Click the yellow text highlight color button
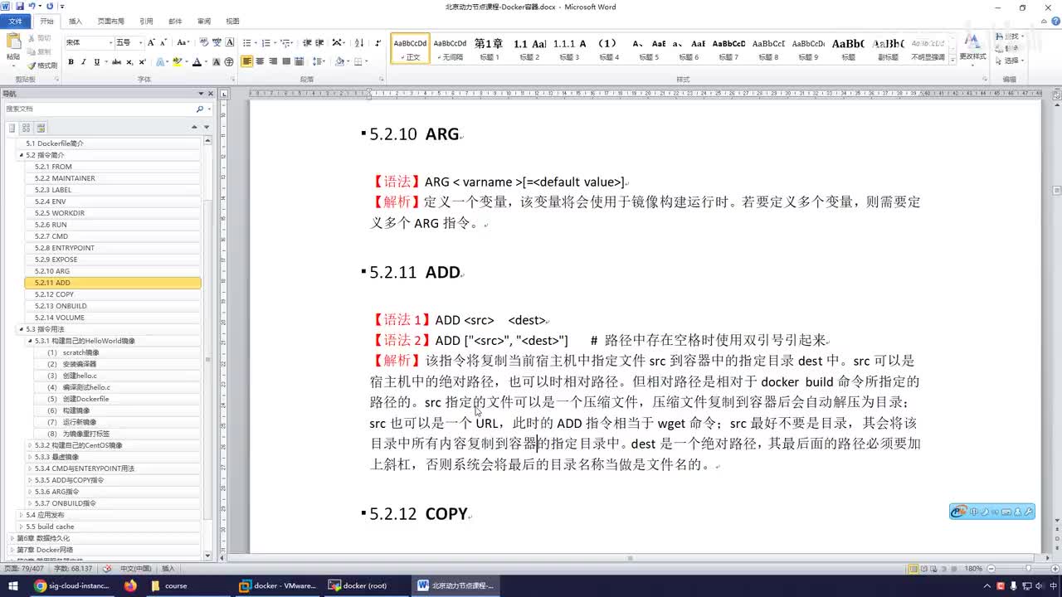The width and height of the screenshot is (1062, 597). tap(177, 62)
